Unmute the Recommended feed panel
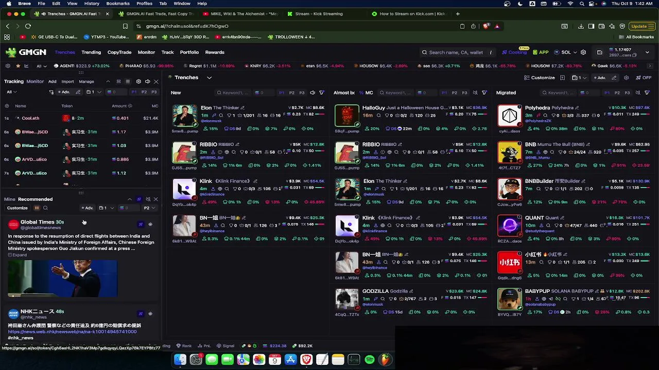 [148, 199]
